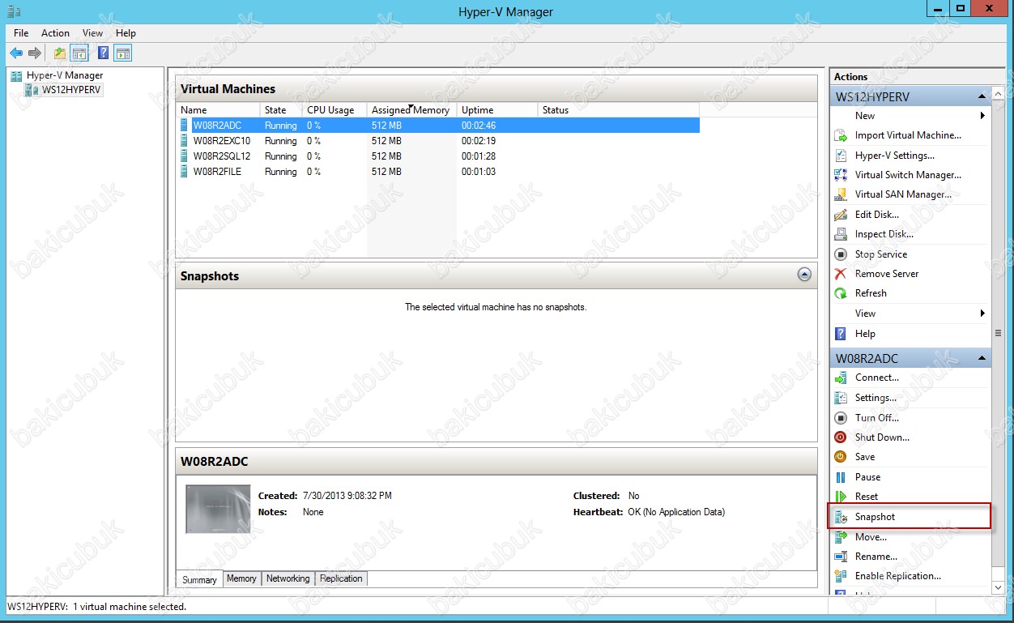Toggle the Show/Hide Console Tree toolbar icon
Screen dimensions: 1014x623
(x=79, y=53)
